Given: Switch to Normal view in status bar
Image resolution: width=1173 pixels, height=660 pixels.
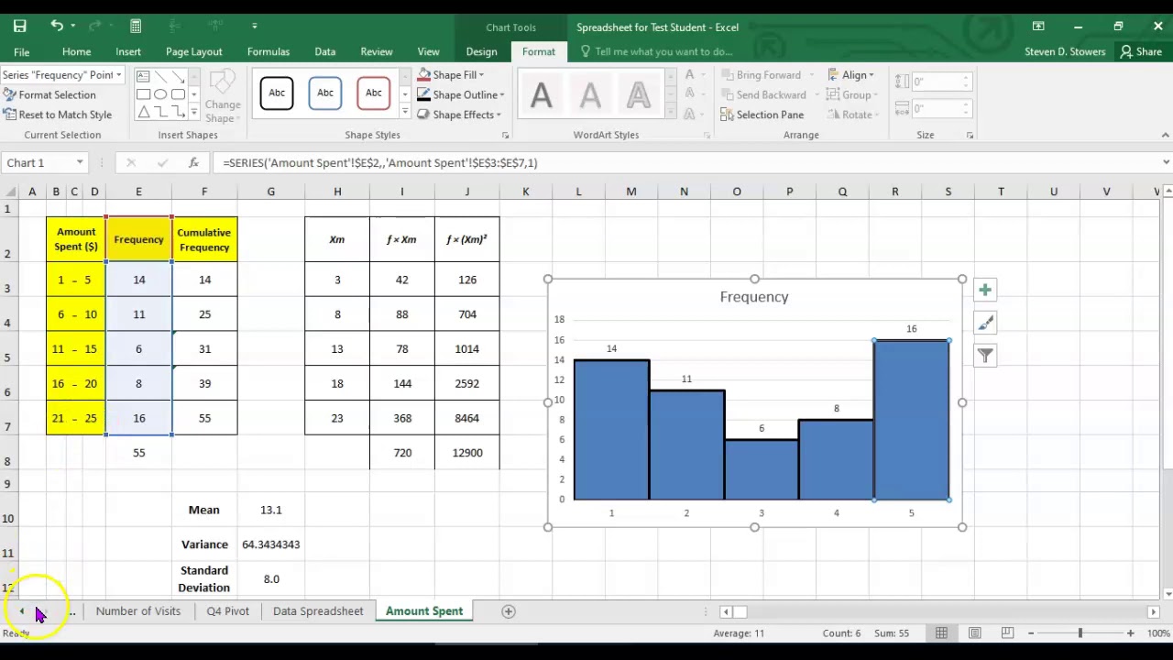Looking at the screenshot, I should point(941,632).
